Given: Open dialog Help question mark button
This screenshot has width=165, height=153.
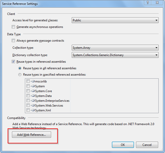Looking at the screenshot, I should tap(148, 3).
